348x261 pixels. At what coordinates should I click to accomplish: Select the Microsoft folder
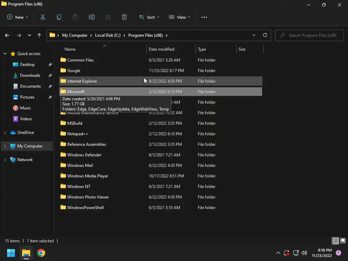[x=160, y=92]
